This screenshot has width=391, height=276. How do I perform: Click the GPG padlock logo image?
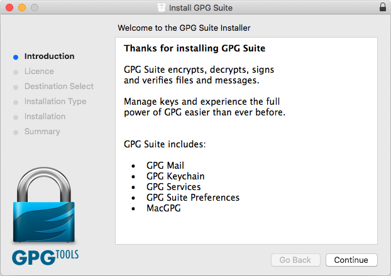(x=44, y=204)
